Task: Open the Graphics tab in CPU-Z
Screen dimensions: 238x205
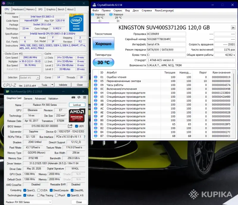Action: [x=51, y=10]
